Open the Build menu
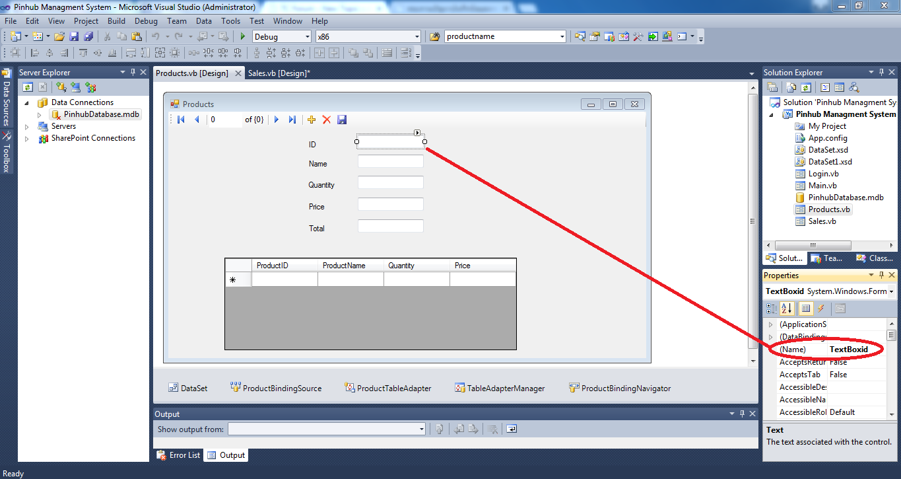The image size is (901, 479). tap(116, 21)
